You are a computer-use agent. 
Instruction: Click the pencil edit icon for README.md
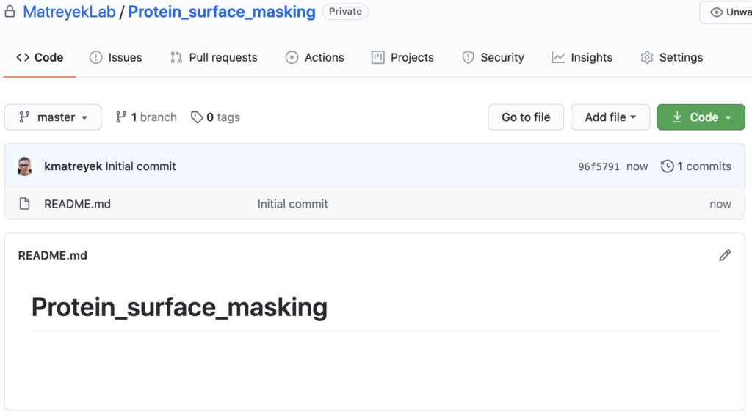click(x=725, y=256)
